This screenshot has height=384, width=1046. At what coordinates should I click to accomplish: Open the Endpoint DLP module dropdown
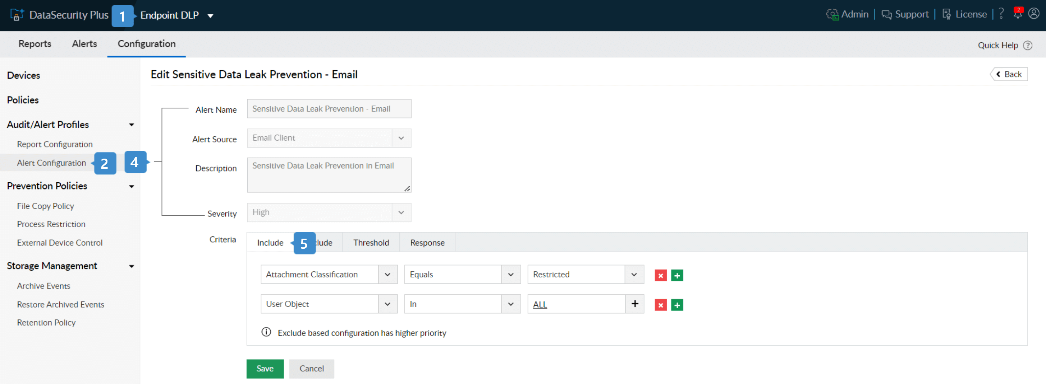click(210, 16)
